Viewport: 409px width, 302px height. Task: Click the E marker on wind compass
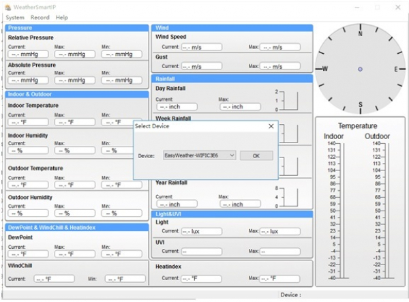click(x=396, y=69)
